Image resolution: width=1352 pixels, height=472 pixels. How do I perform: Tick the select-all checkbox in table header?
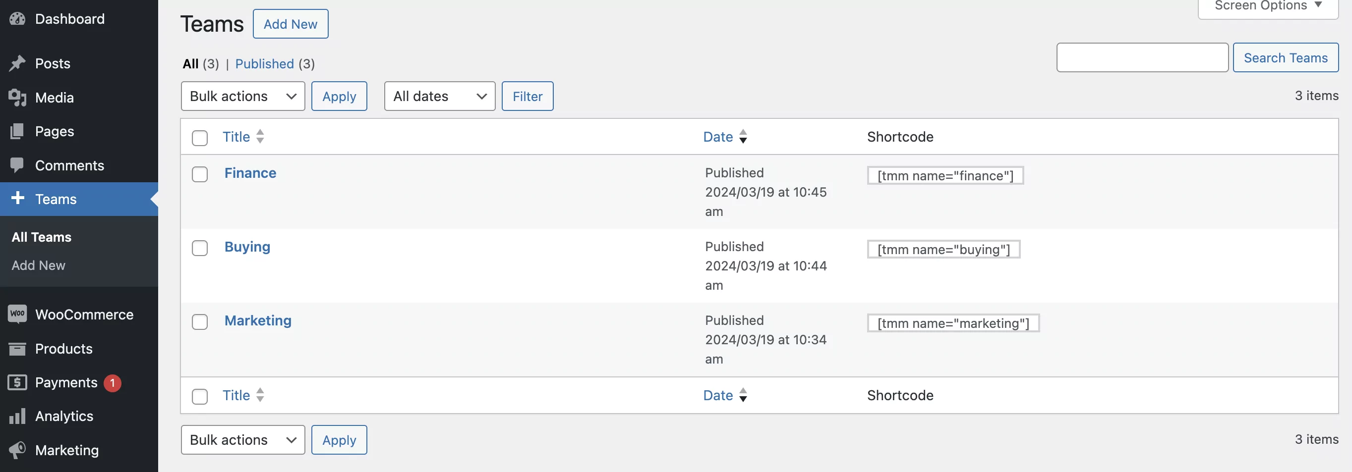(x=199, y=138)
